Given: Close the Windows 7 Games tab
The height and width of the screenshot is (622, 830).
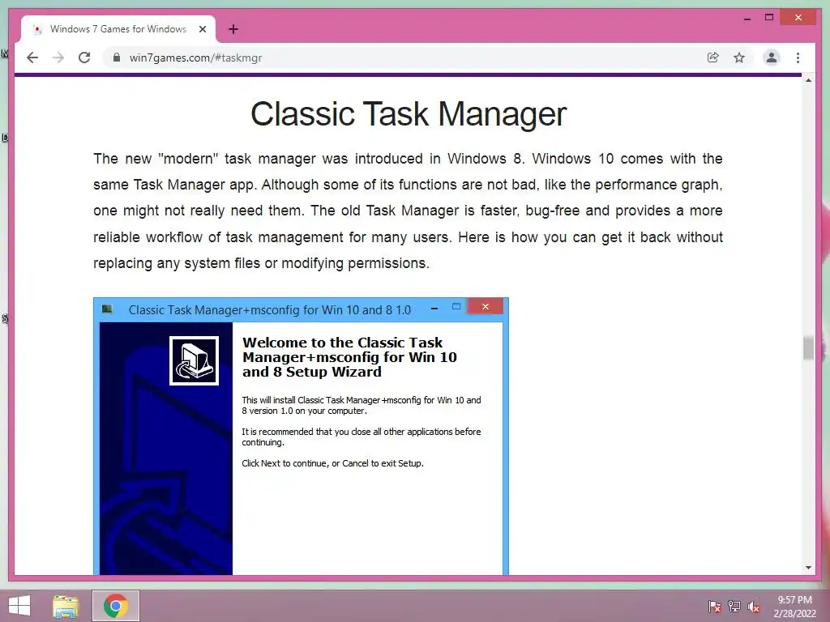Looking at the screenshot, I should [202, 29].
